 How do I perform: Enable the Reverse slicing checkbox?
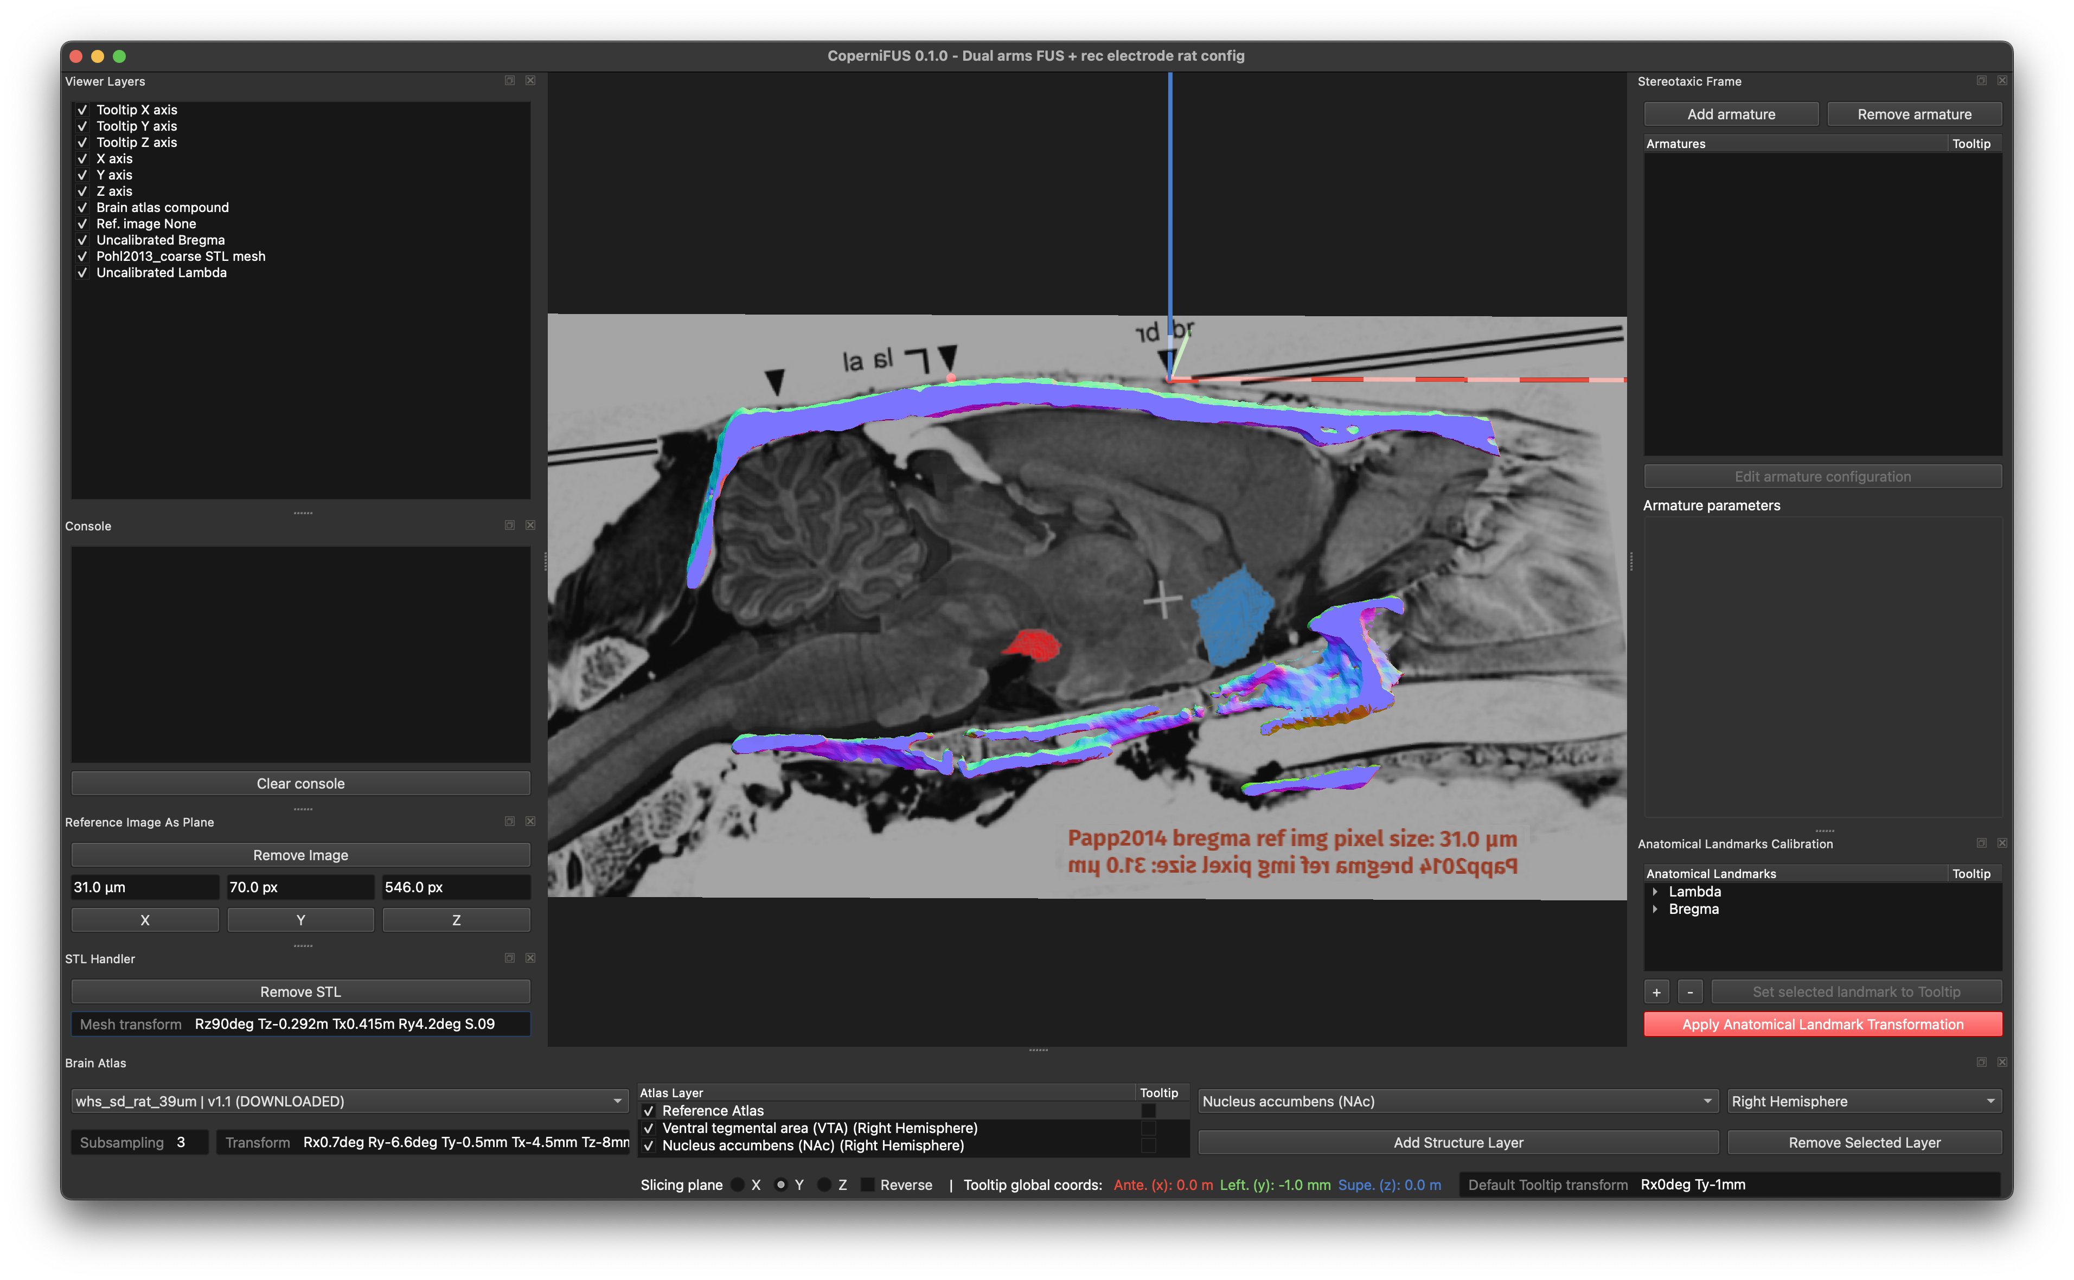tap(868, 1185)
